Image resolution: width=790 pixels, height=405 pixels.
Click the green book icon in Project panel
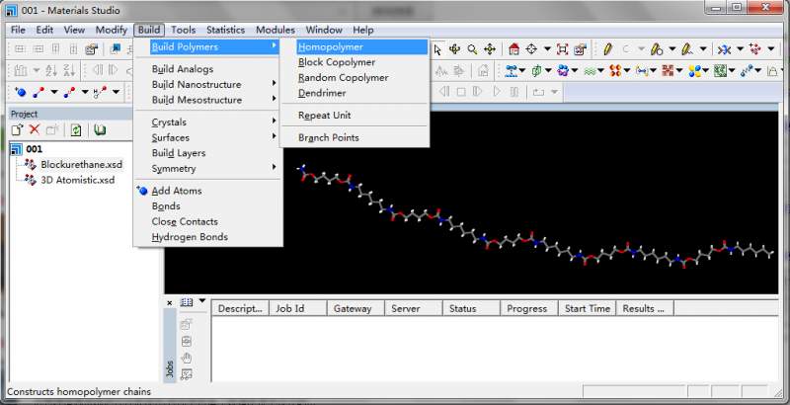(100, 130)
